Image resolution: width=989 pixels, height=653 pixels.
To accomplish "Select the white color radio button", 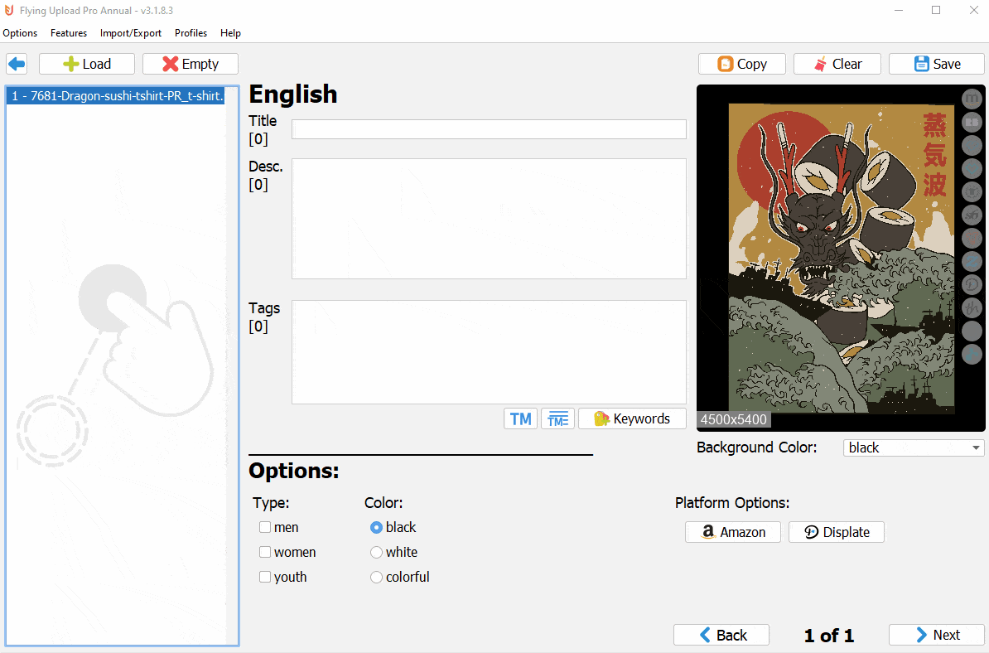I will (x=376, y=552).
